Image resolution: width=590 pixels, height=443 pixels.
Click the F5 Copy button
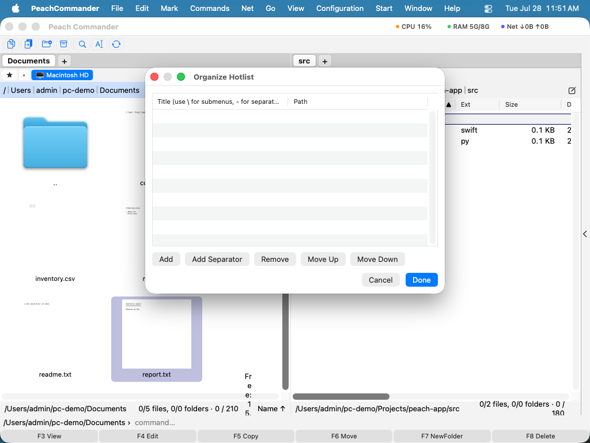pos(245,436)
